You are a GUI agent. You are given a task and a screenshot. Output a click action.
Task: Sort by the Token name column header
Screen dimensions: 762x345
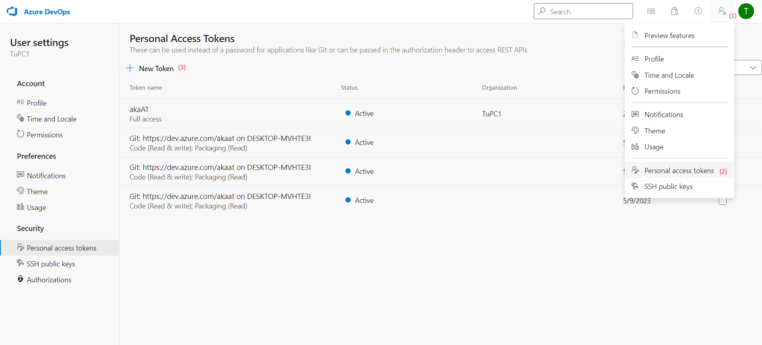pos(146,88)
